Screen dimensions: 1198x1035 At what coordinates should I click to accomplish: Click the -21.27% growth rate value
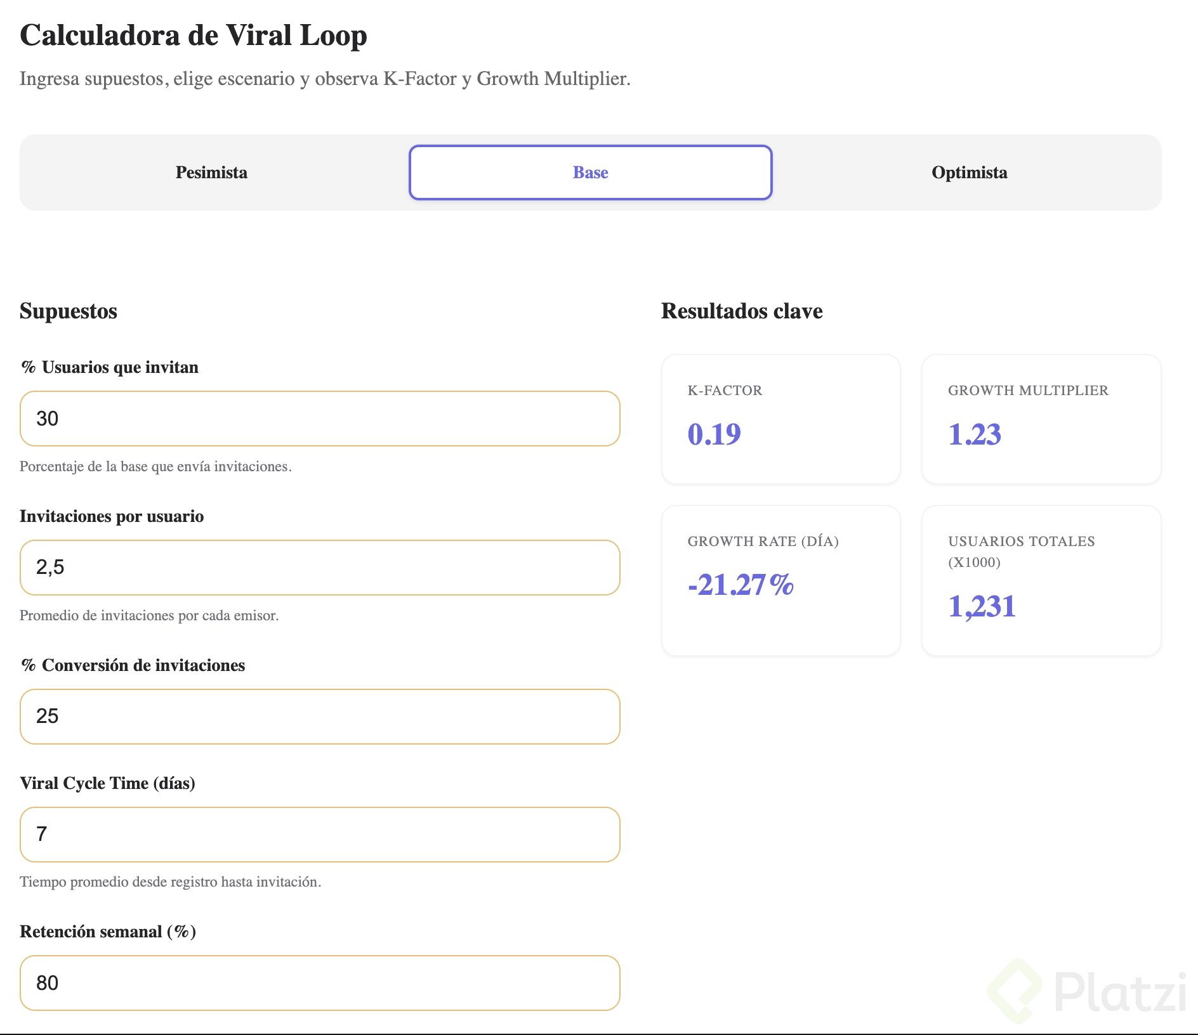(741, 585)
